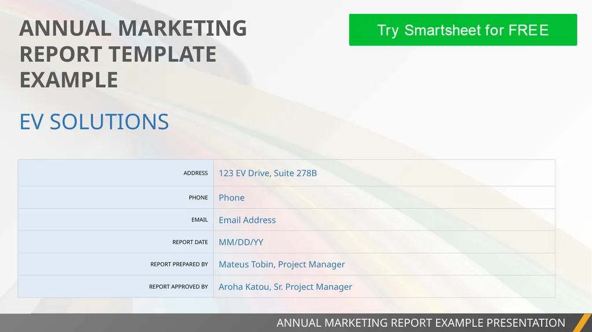Select the Email Address placeholder value
Viewport: 592px width, 332px height.
tap(247, 220)
